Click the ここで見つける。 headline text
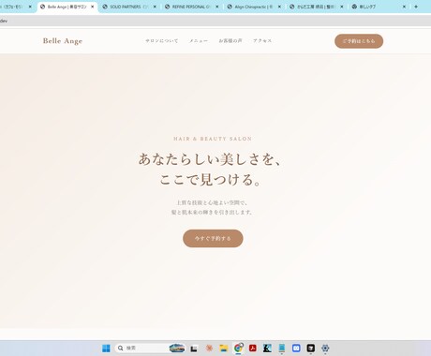 [x=211, y=180]
